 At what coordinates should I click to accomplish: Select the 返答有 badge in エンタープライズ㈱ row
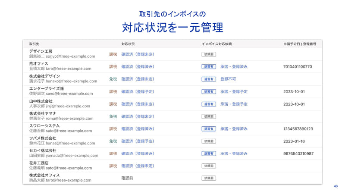(209, 92)
